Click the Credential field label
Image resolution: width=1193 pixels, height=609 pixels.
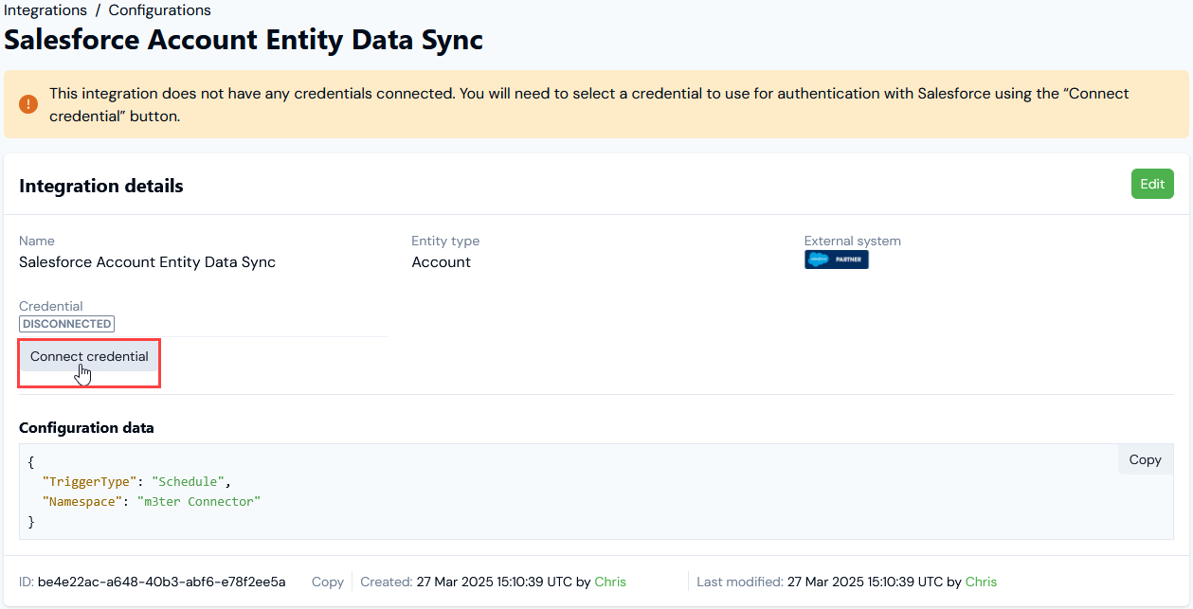click(51, 306)
